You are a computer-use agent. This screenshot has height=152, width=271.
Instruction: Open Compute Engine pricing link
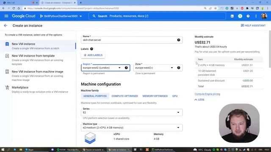(x=207, y=94)
